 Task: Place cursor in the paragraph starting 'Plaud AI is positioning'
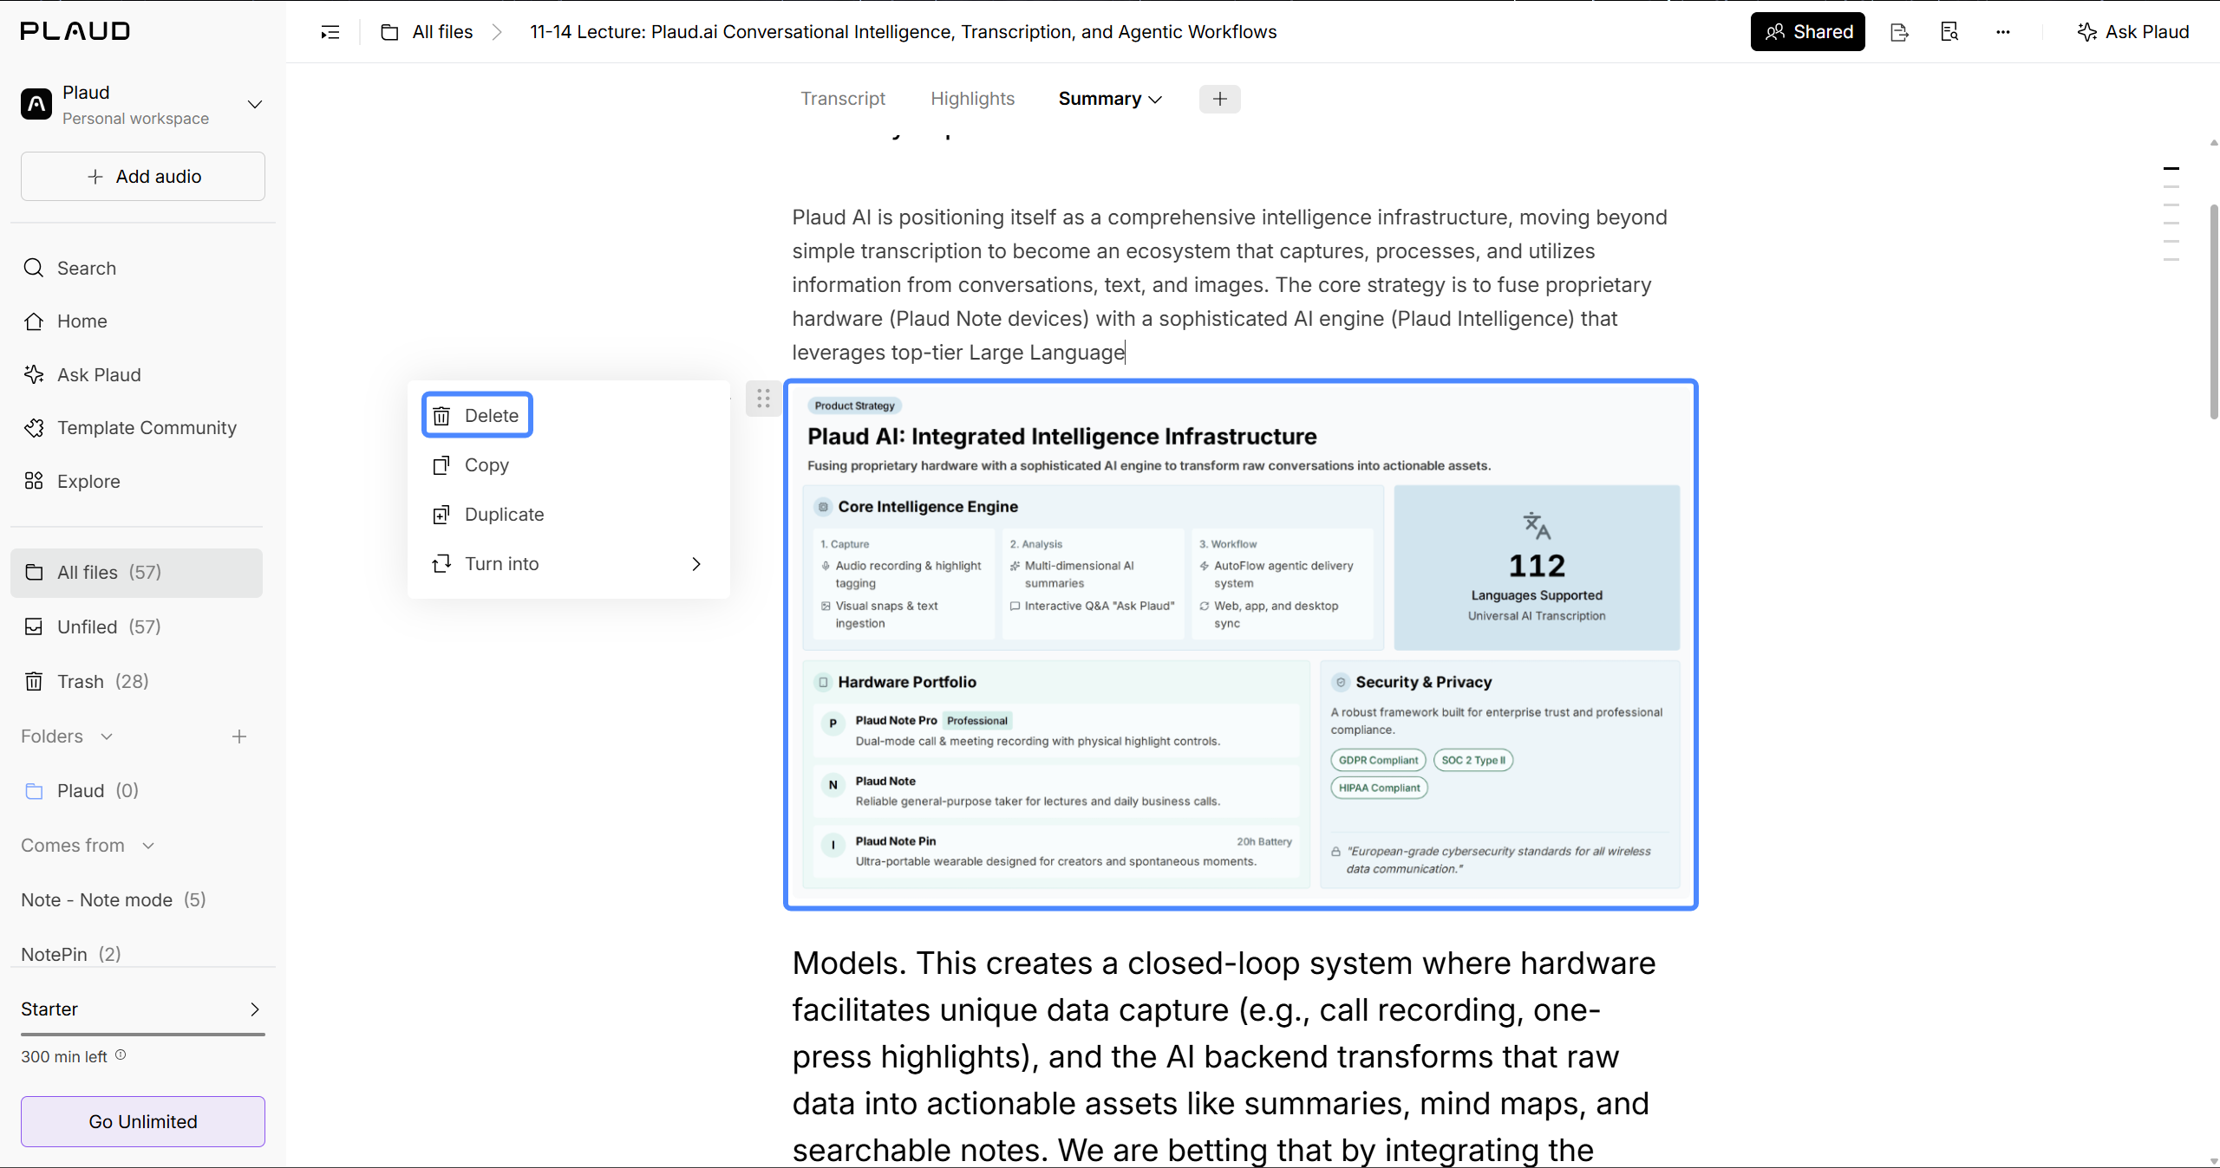click(x=1230, y=285)
